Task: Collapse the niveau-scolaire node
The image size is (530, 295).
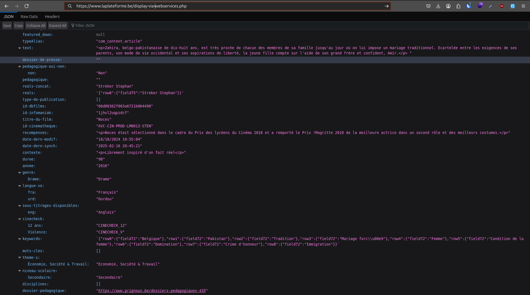Action: pos(20,271)
